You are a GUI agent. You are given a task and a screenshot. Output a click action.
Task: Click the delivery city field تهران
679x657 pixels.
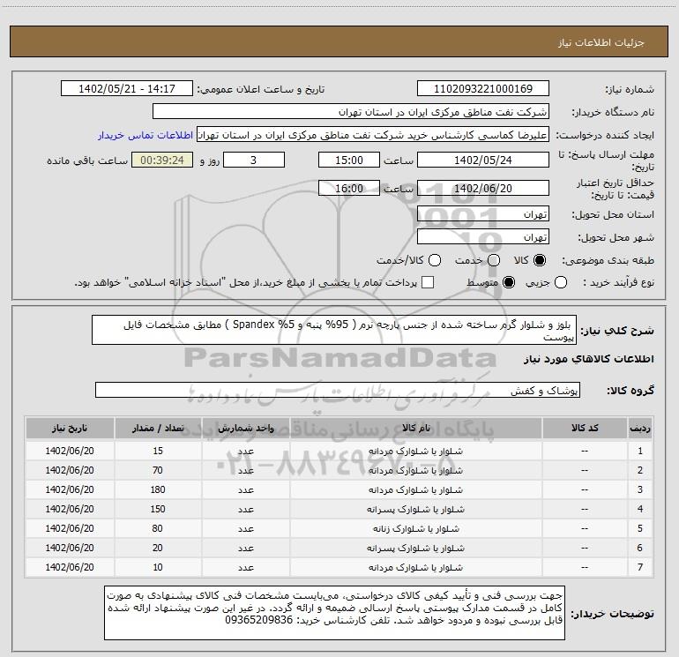pos(483,237)
